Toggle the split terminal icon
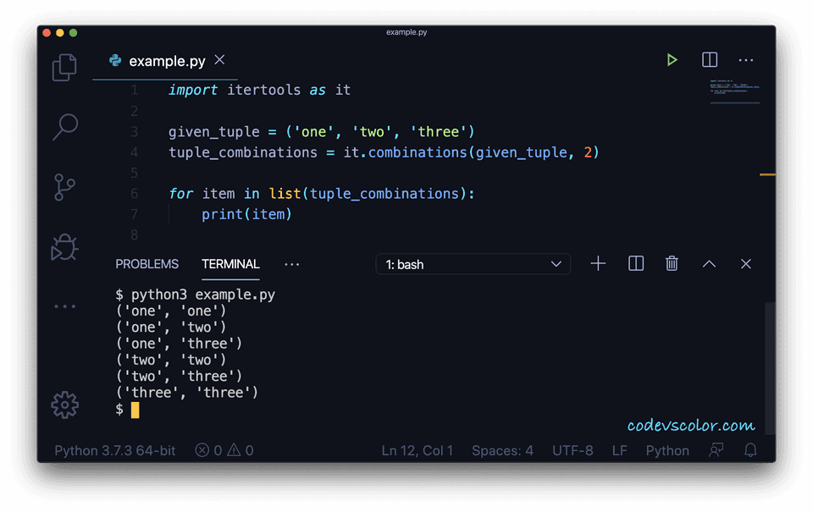This screenshot has width=813, height=512. pyautogui.click(x=635, y=263)
